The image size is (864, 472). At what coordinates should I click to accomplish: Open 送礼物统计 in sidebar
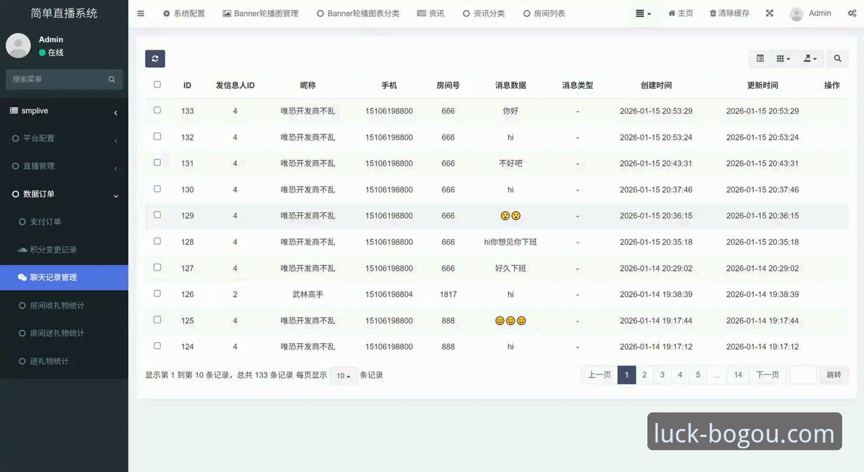[64, 361]
